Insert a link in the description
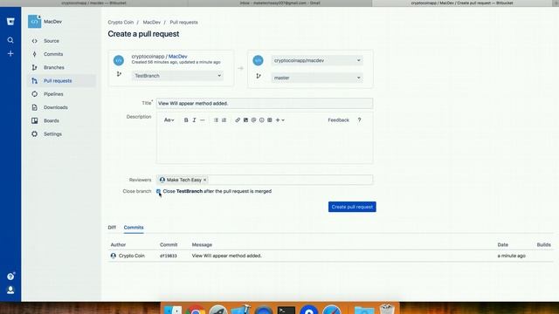 [x=238, y=120]
